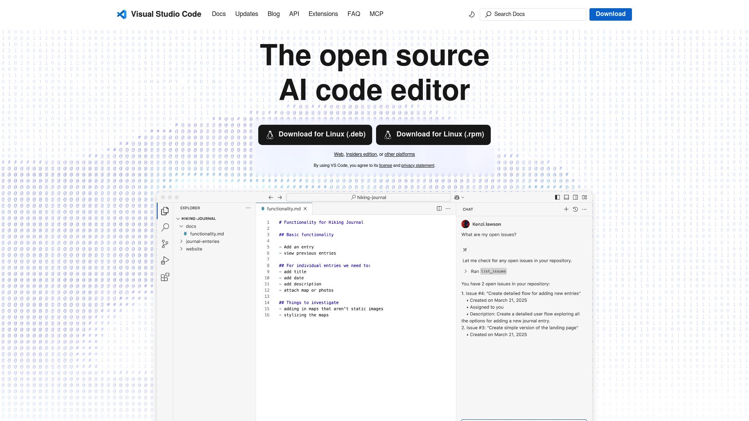
Task: Click Download for Linux (.rpm)
Action: click(433, 135)
